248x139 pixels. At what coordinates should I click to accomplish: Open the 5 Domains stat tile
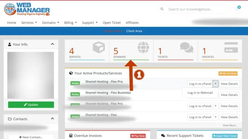click(131, 51)
